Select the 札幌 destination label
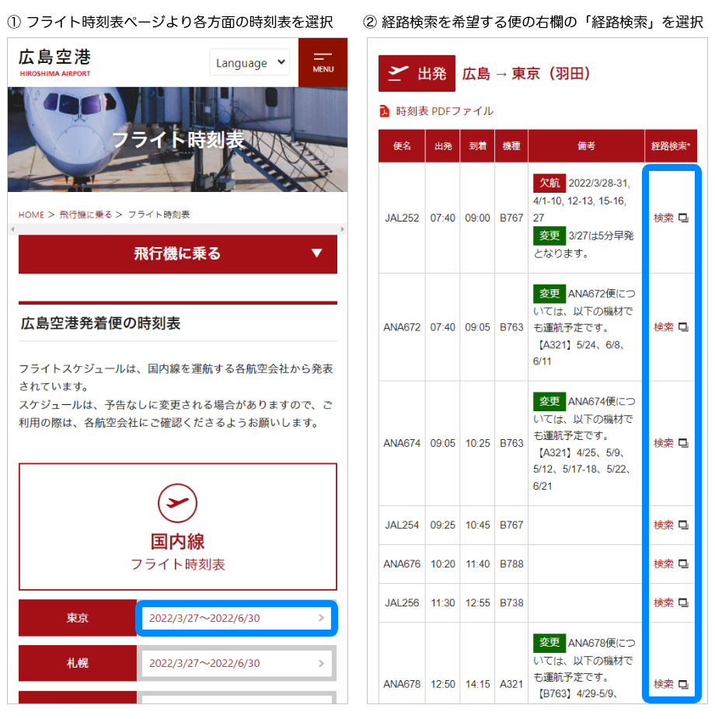 [78, 663]
